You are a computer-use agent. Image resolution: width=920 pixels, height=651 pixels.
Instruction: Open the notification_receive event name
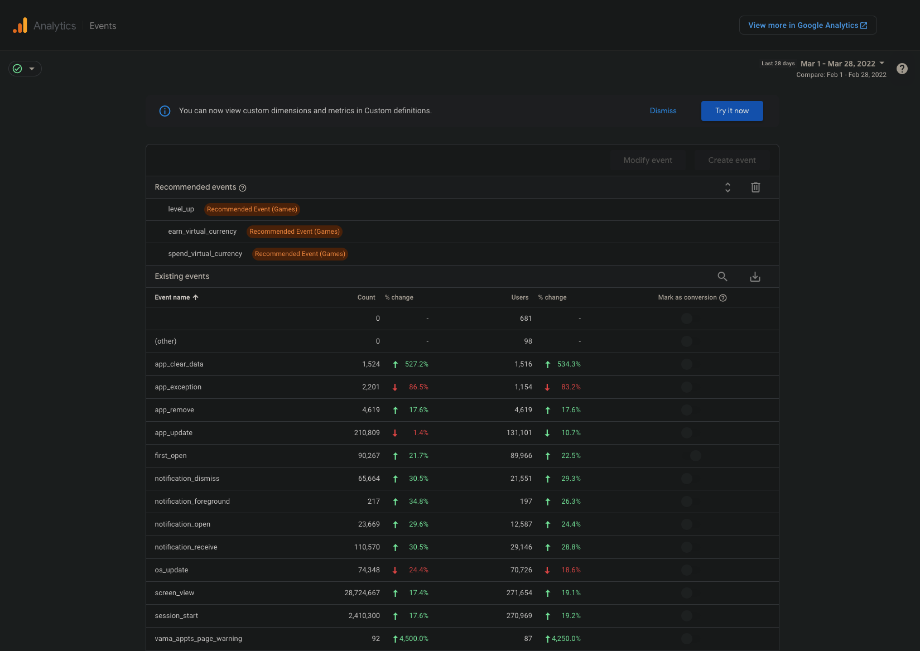tap(186, 547)
